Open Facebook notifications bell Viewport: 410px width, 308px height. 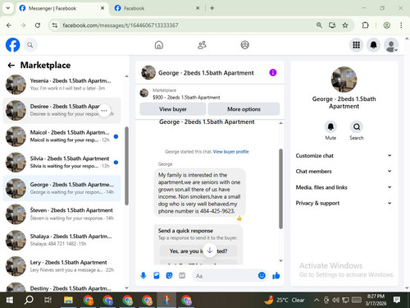click(373, 45)
